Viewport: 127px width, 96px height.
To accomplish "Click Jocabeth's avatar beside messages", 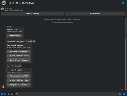I will tap(3, 87).
